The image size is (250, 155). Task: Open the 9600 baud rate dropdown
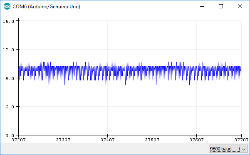point(228,149)
